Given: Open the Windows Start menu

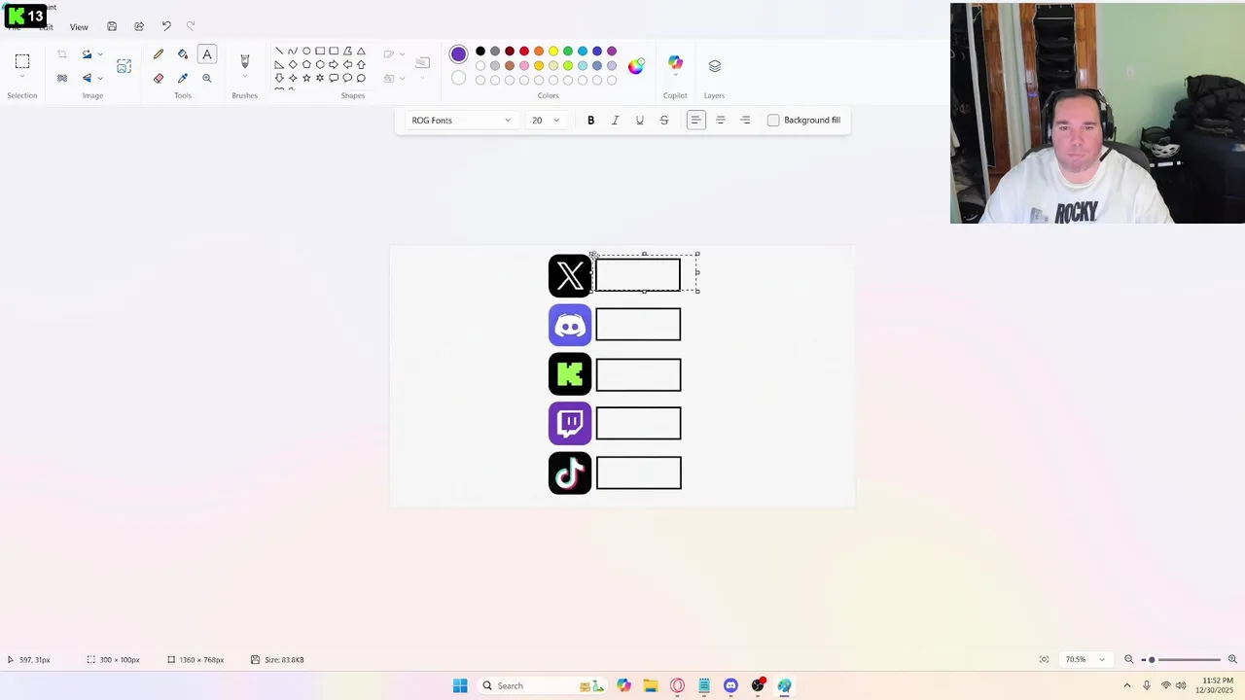Looking at the screenshot, I should 460,685.
